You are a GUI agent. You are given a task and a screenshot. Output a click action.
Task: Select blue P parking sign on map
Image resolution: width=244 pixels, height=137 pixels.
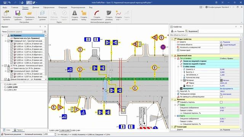point(83,112)
